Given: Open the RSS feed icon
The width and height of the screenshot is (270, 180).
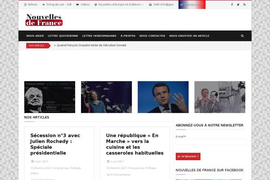Looking at the screenshot, I should [244, 4].
